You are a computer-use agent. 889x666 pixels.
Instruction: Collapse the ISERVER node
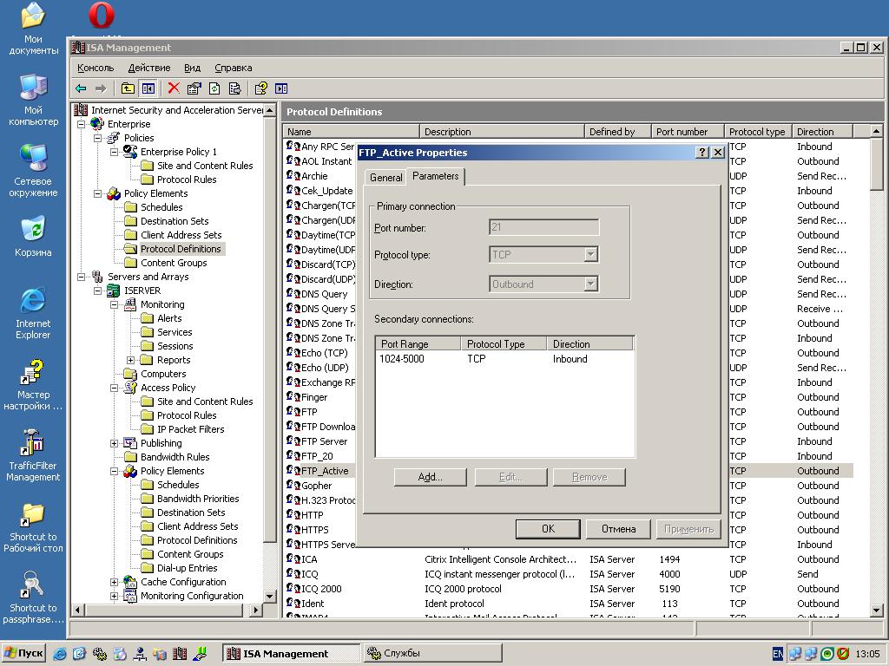pos(97,291)
